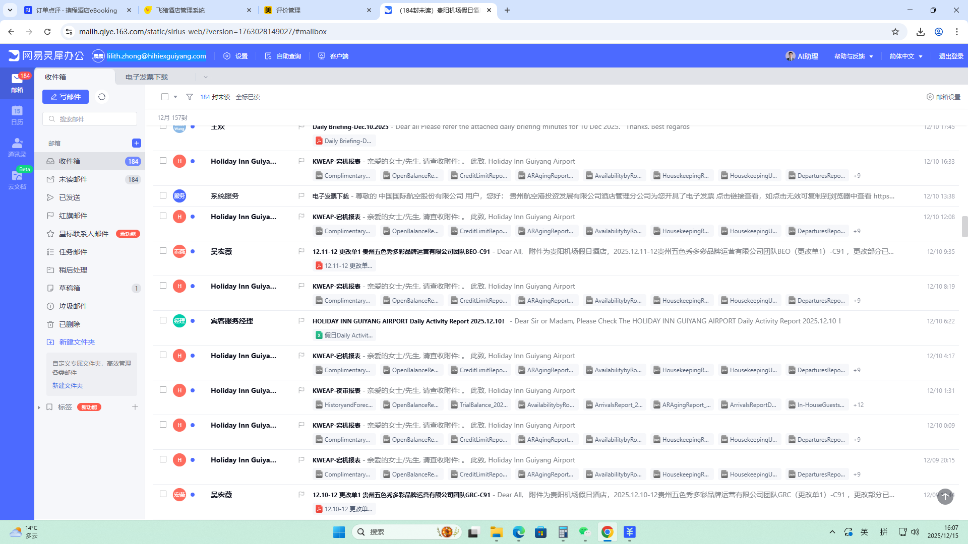Expand the 帮助与反馈 dropdown
The width and height of the screenshot is (968, 544).
click(853, 56)
